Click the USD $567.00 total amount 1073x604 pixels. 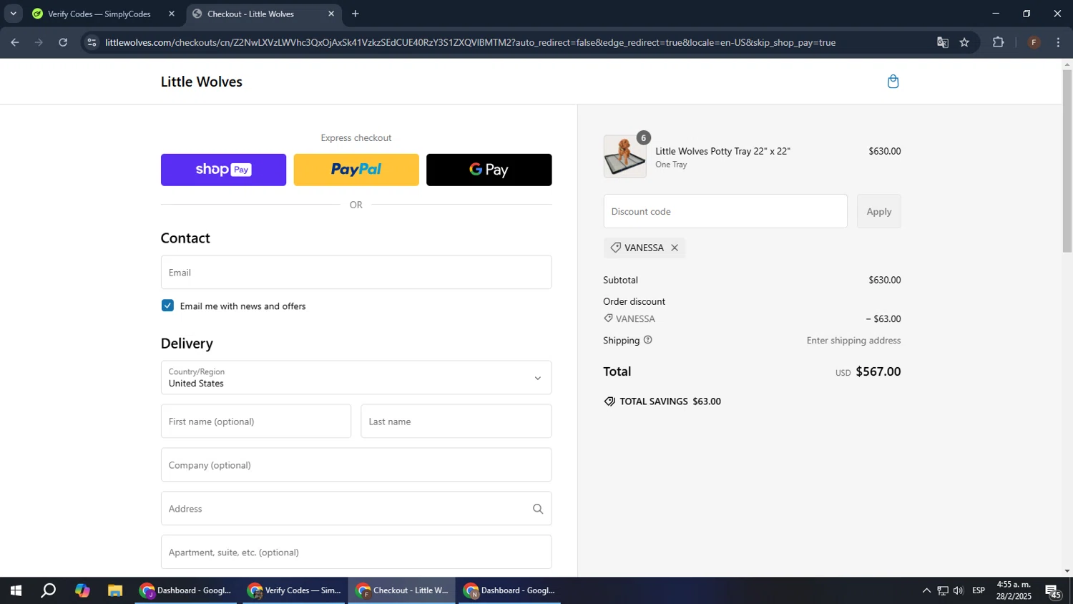coord(868,371)
